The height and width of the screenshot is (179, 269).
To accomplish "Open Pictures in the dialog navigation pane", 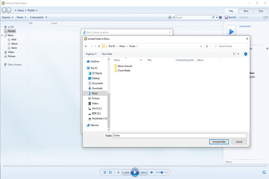I will pyautogui.click(x=94, y=98).
